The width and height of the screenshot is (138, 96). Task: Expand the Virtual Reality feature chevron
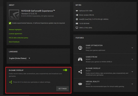click(x=132, y=84)
